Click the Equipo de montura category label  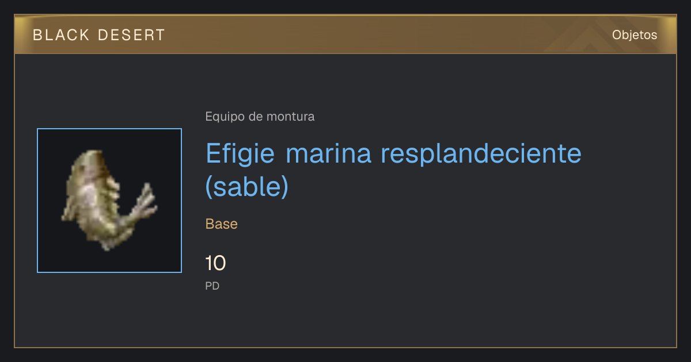(260, 117)
